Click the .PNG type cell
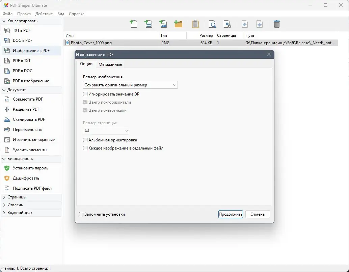The image size is (349, 272). point(165,43)
